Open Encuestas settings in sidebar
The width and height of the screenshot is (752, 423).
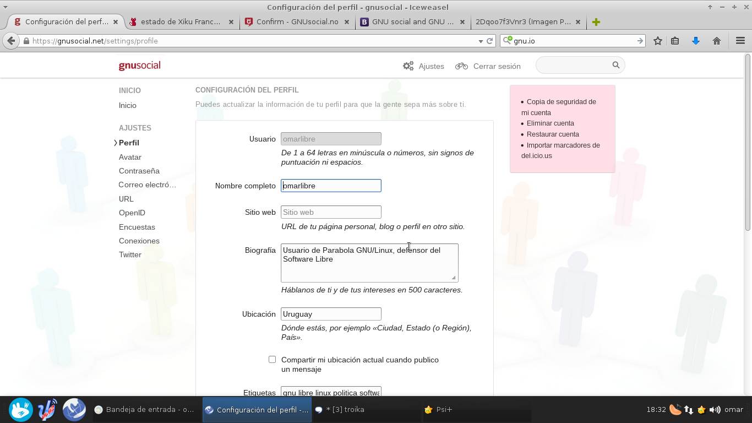137,227
